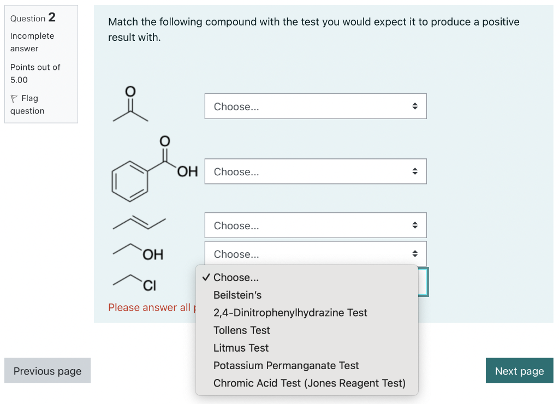
Task: Choose Chromic Acid Test (Jones Reagent Test)
Action: (x=309, y=383)
